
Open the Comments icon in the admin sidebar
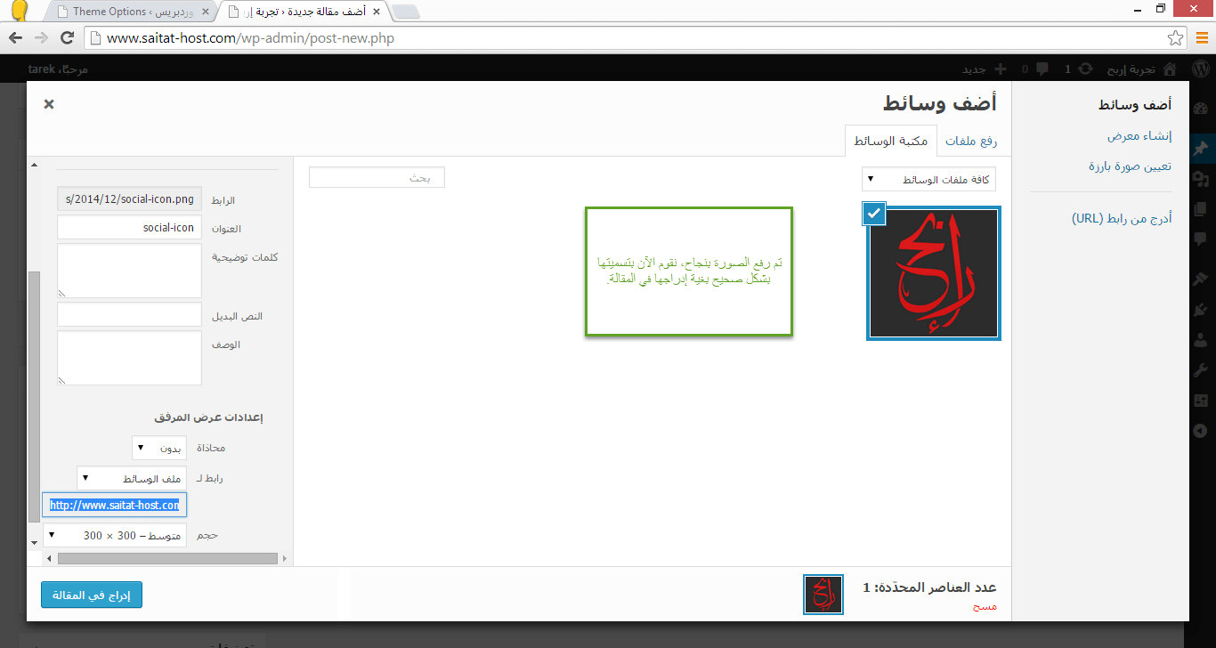pyautogui.click(x=1201, y=239)
